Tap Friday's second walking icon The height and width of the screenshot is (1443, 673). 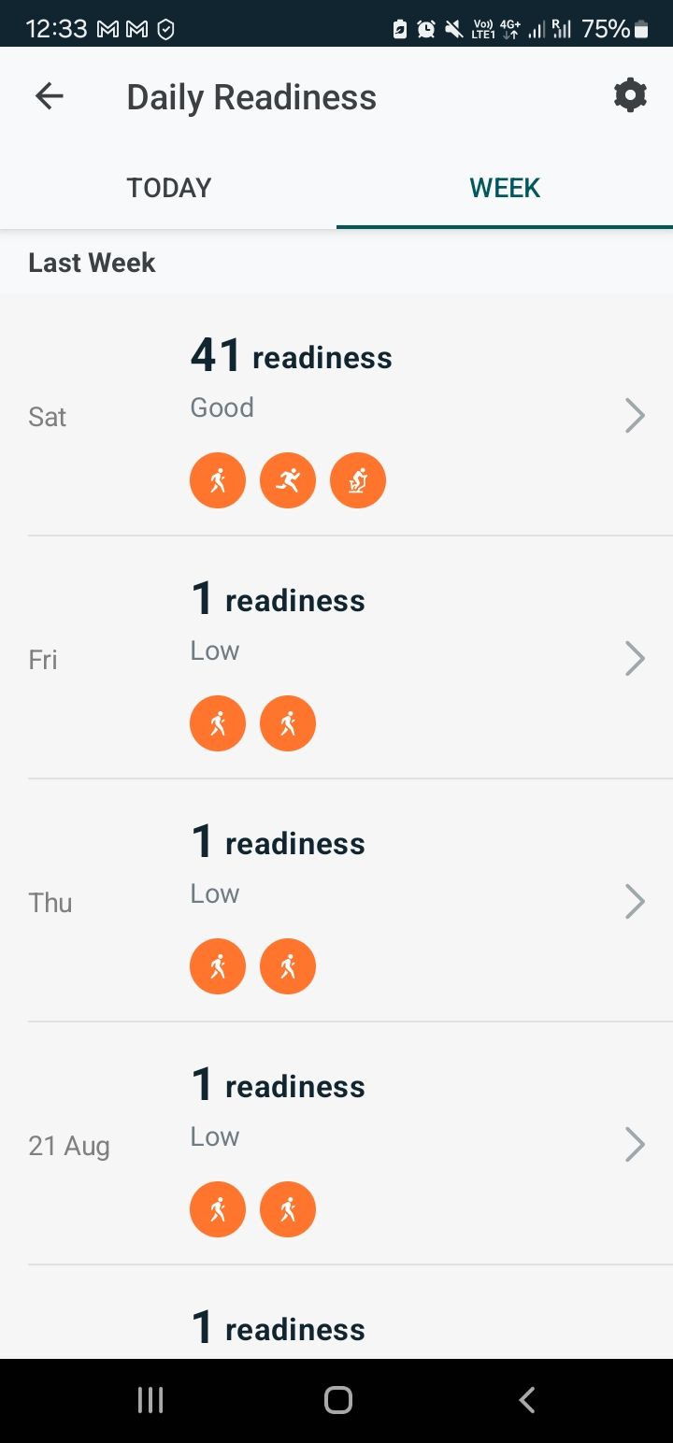click(288, 723)
